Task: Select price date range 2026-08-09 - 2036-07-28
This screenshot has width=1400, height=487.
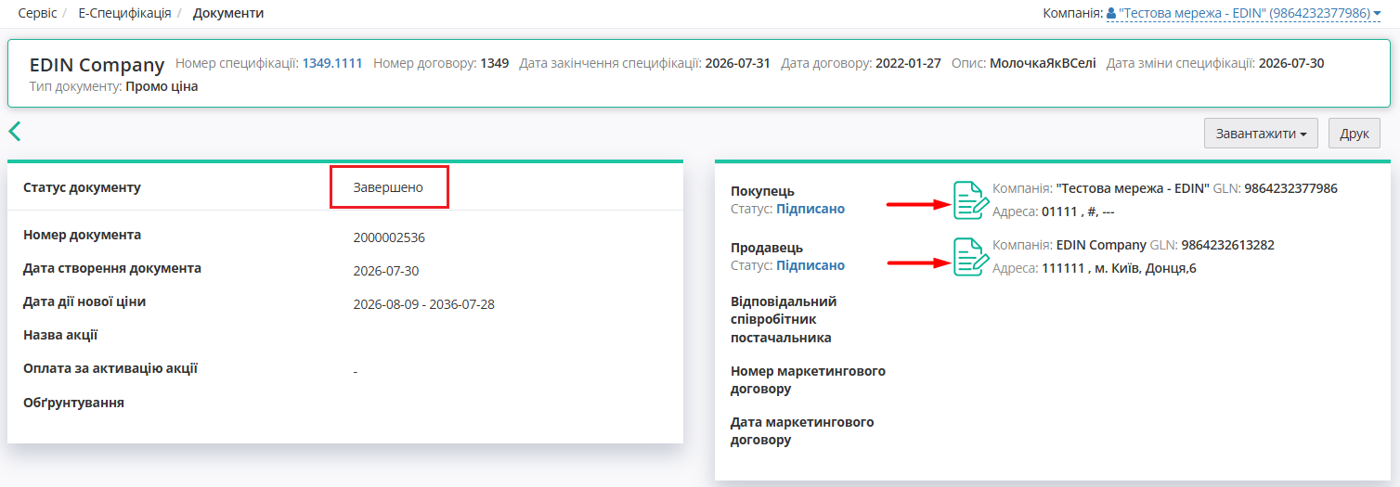Action: click(423, 304)
